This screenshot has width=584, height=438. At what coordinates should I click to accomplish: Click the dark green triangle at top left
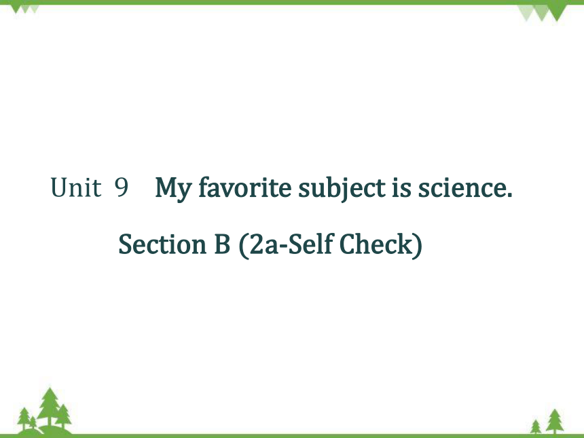(x=16, y=9)
